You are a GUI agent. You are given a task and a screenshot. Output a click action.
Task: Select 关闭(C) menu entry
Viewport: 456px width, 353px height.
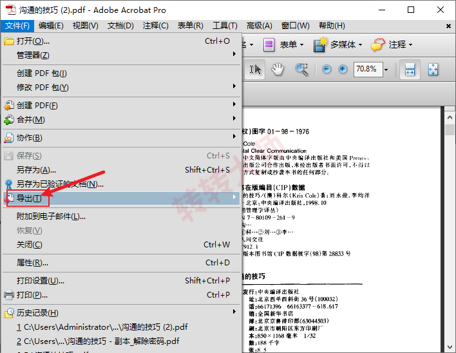[122, 245]
